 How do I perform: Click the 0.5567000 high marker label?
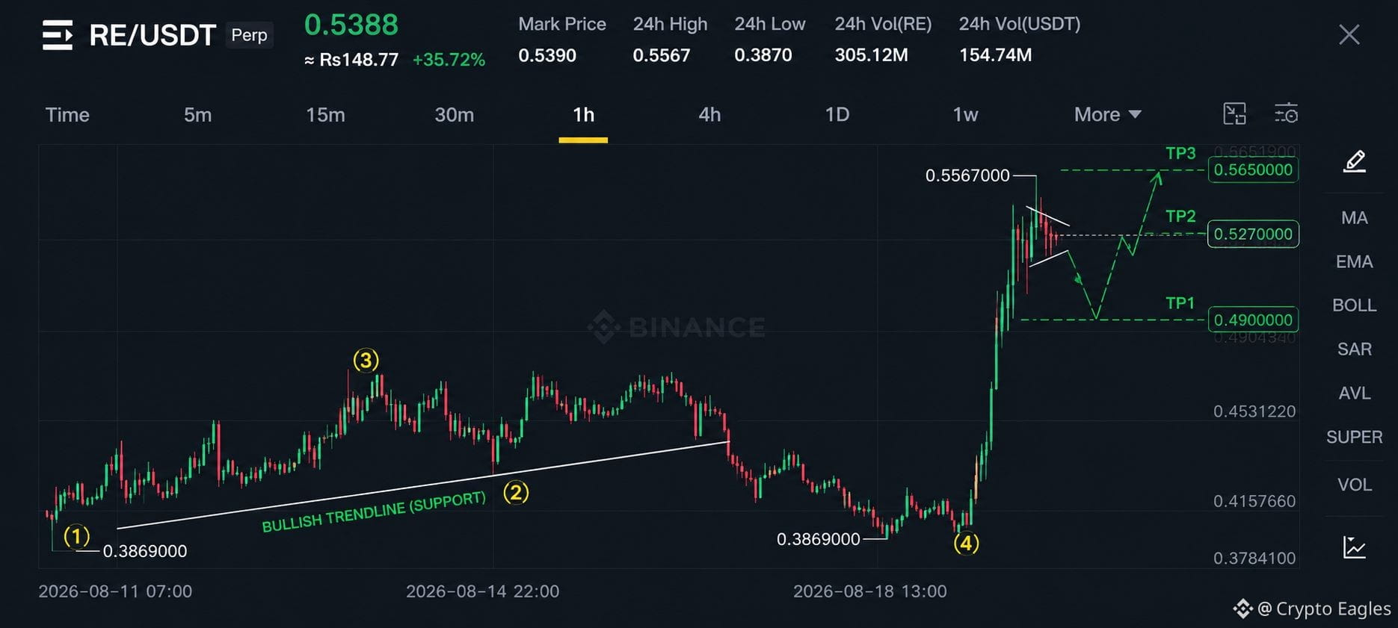967,175
